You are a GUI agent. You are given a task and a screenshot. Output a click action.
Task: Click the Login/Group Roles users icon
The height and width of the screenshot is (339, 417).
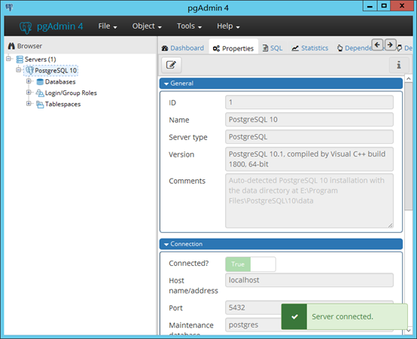pyautogui.click(x=40, y=93)
